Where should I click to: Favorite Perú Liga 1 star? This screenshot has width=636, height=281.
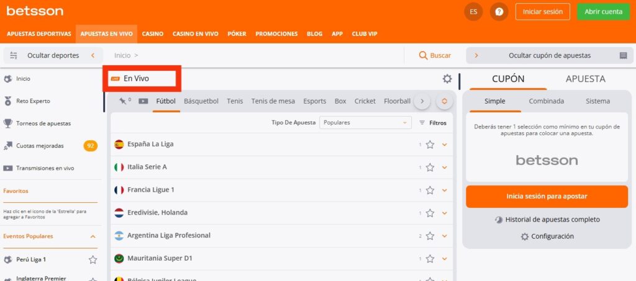(93, 259)
